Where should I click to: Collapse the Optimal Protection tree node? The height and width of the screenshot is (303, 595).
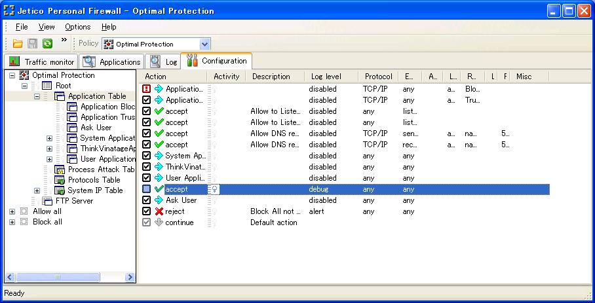[x=12, y=75]
